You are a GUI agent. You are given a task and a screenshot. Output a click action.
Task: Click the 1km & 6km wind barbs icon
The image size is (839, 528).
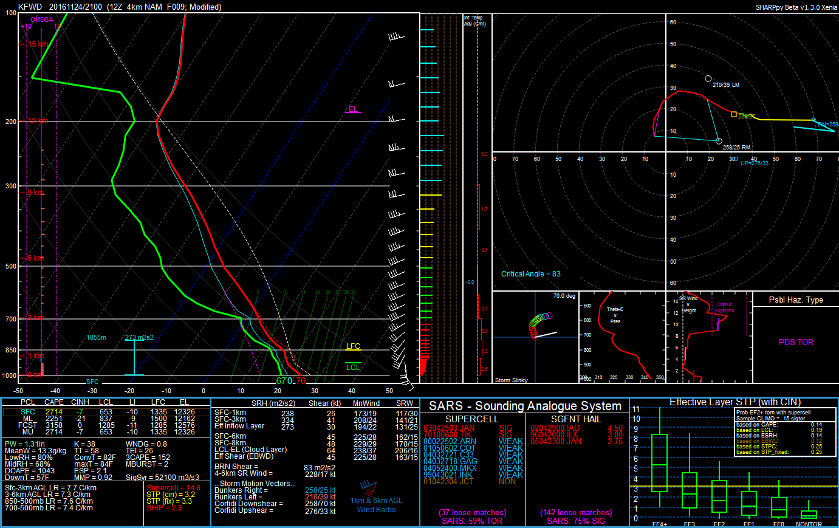tap(368, 487)
